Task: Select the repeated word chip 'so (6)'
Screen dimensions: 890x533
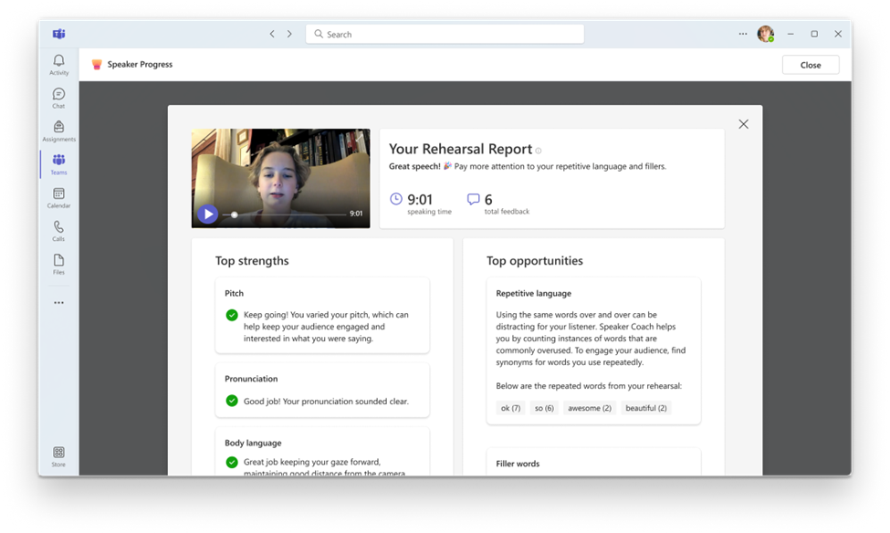Action: pyautogui.click(x=544, y=408)
